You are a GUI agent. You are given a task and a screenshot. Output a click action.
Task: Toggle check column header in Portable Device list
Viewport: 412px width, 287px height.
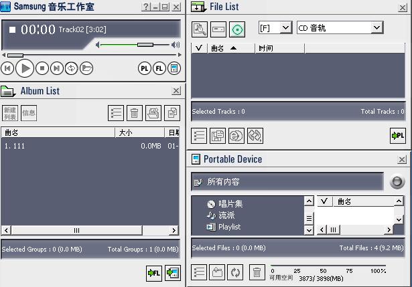point(325,201)
